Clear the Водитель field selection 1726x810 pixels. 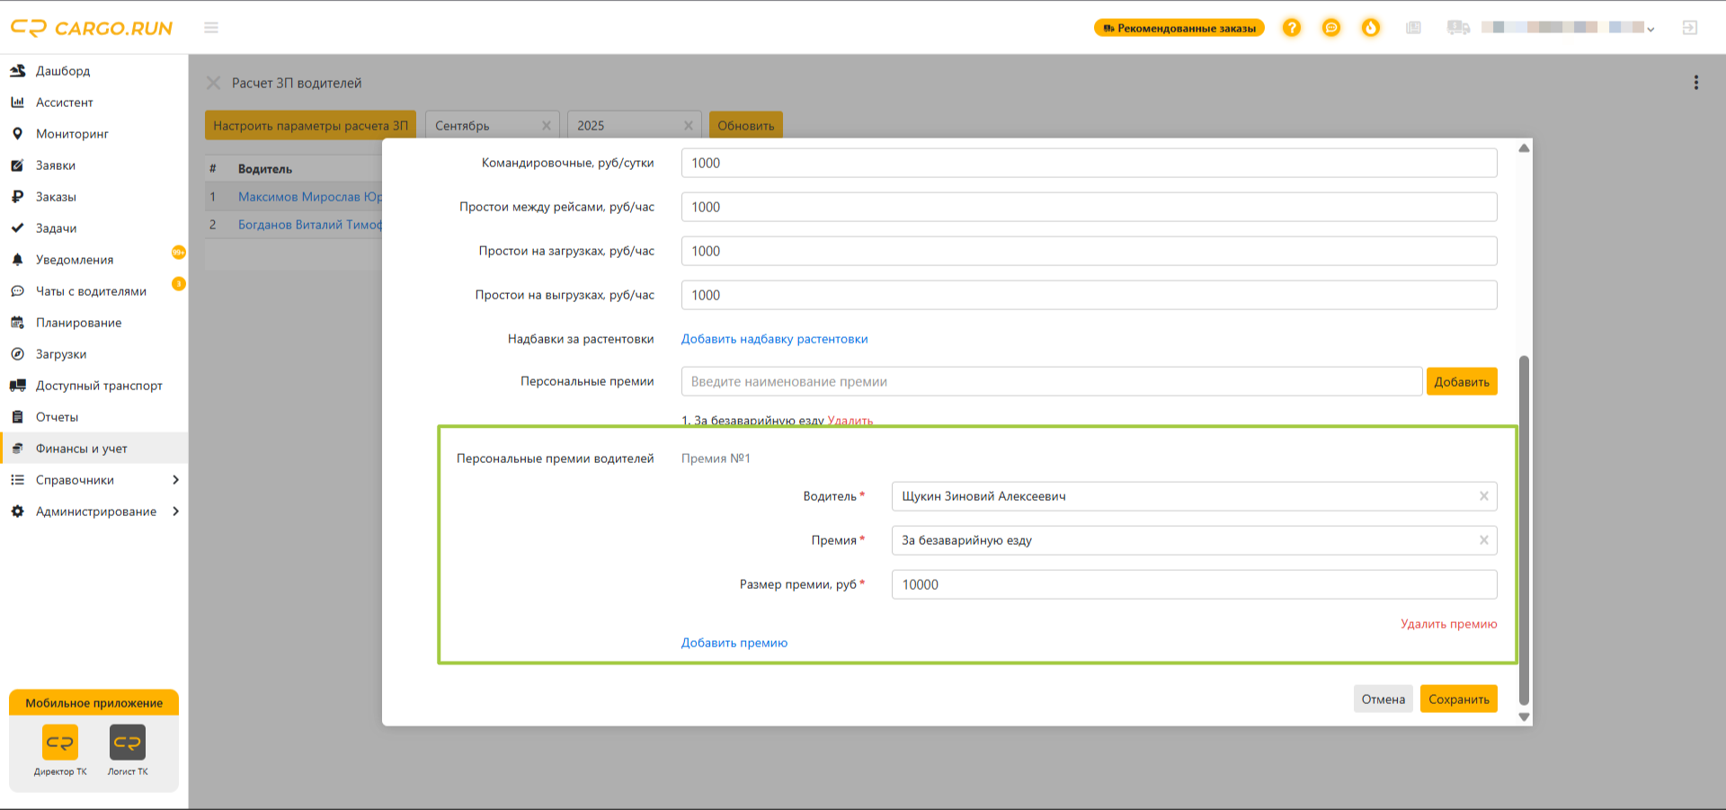pos(1484,496)
